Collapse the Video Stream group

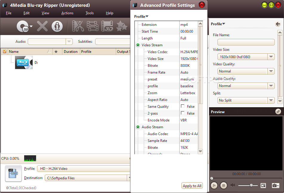(138, 45)
